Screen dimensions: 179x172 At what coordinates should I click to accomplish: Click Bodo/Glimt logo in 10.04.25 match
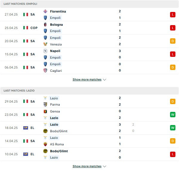[x=45, y=151]
